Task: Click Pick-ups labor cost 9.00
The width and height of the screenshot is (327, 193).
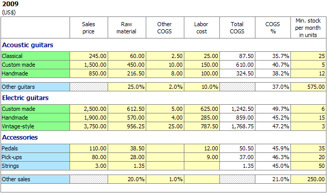Action: (x=202, y=157)
